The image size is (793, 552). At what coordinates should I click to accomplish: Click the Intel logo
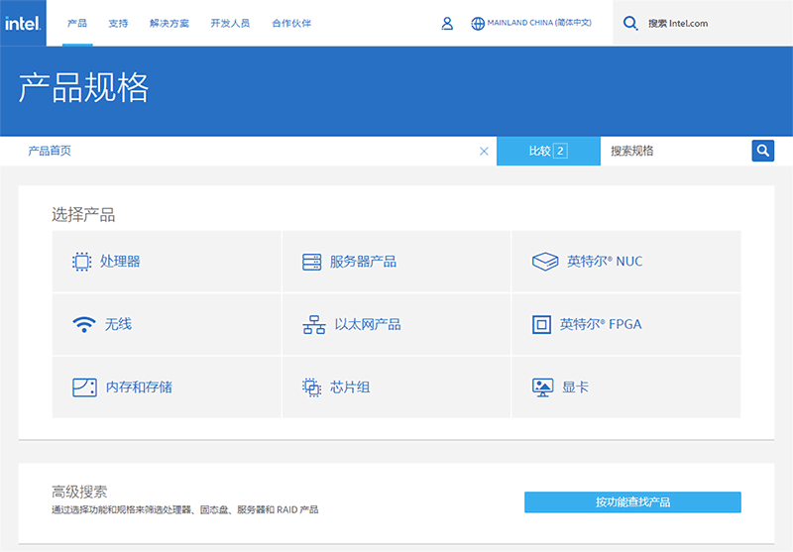pyautogui.click(x=23, y=23)
